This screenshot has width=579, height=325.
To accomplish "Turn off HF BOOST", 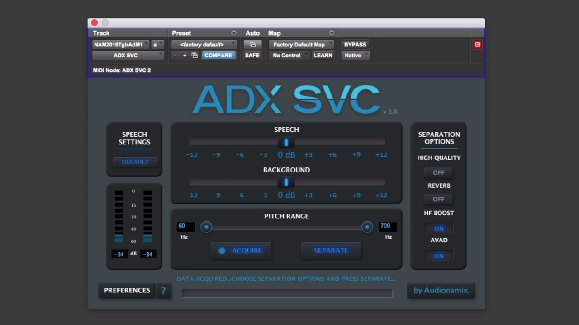I will click(x=439, y=228).
